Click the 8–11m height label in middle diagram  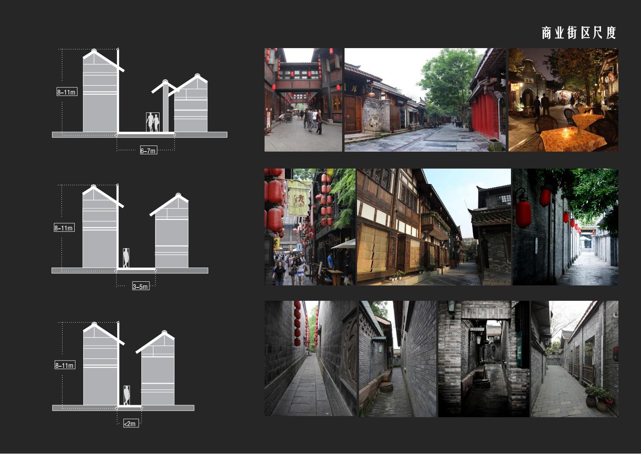click(64, 228)
